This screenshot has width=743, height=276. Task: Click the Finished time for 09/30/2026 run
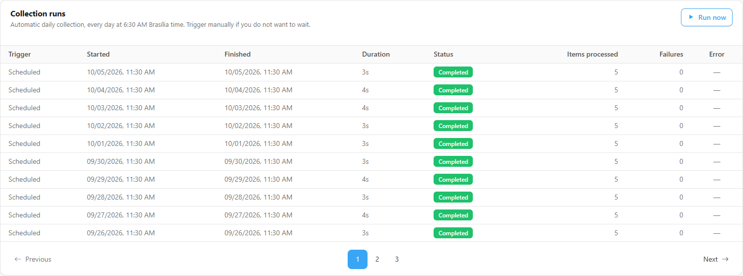[258, 161]
